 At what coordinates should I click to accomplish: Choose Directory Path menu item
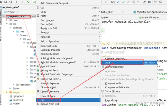pos(69,87)
